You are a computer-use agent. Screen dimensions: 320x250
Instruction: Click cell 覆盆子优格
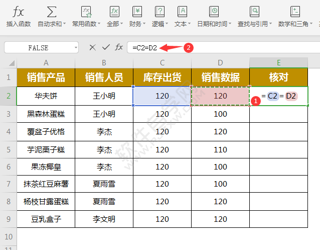(x=46, y=132)
